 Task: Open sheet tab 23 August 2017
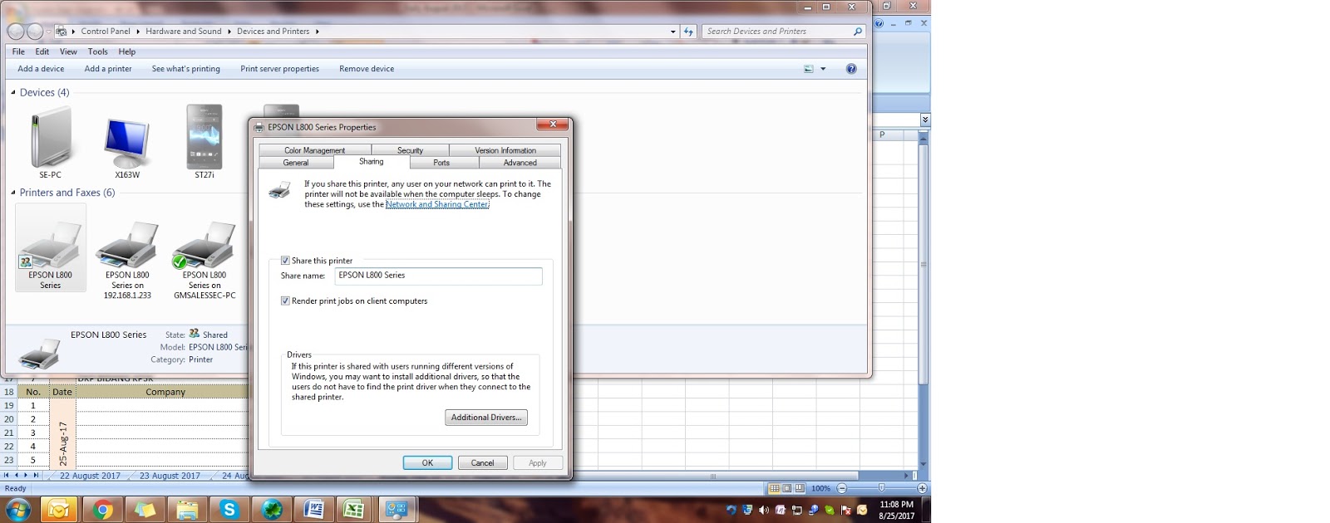click(170, 476)
